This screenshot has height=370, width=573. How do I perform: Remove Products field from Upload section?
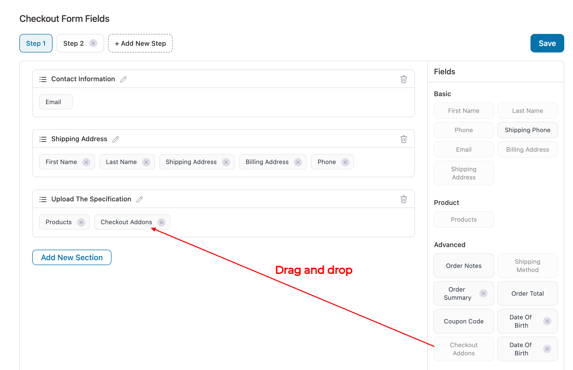(81, 222)
